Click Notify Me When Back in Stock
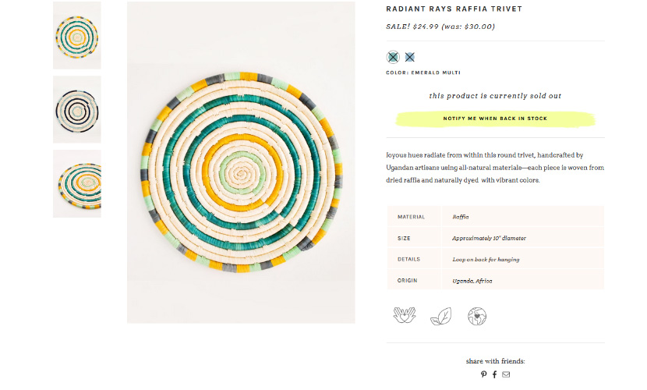The height and width of the screenshot is (390, 647). (x=495, y=119)
